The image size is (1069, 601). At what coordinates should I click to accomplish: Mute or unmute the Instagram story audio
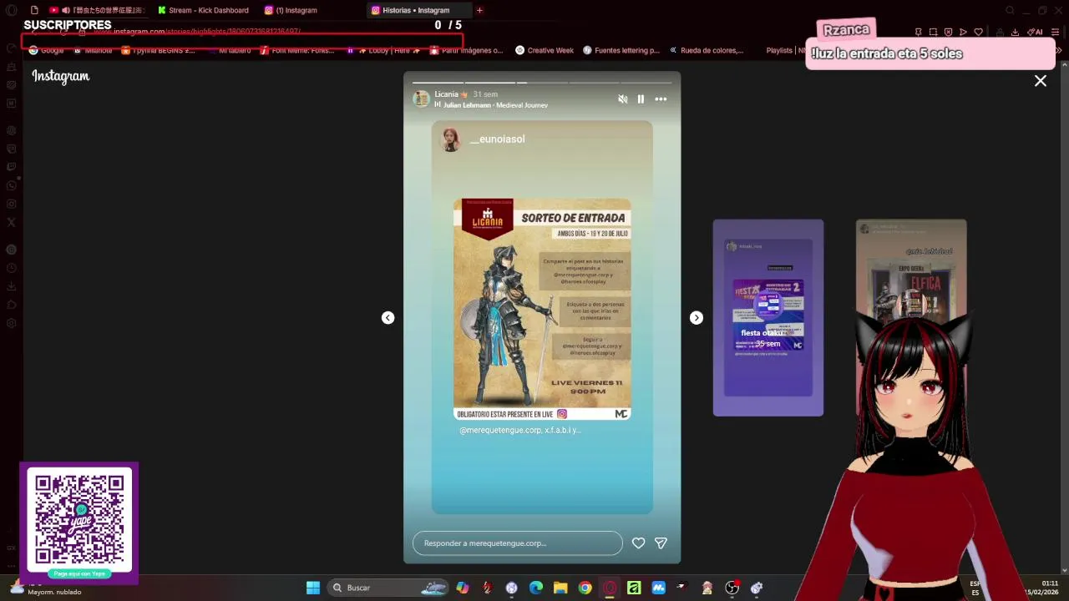[x=622, y=99]
